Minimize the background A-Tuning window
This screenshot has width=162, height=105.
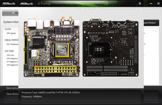[151, 4]
